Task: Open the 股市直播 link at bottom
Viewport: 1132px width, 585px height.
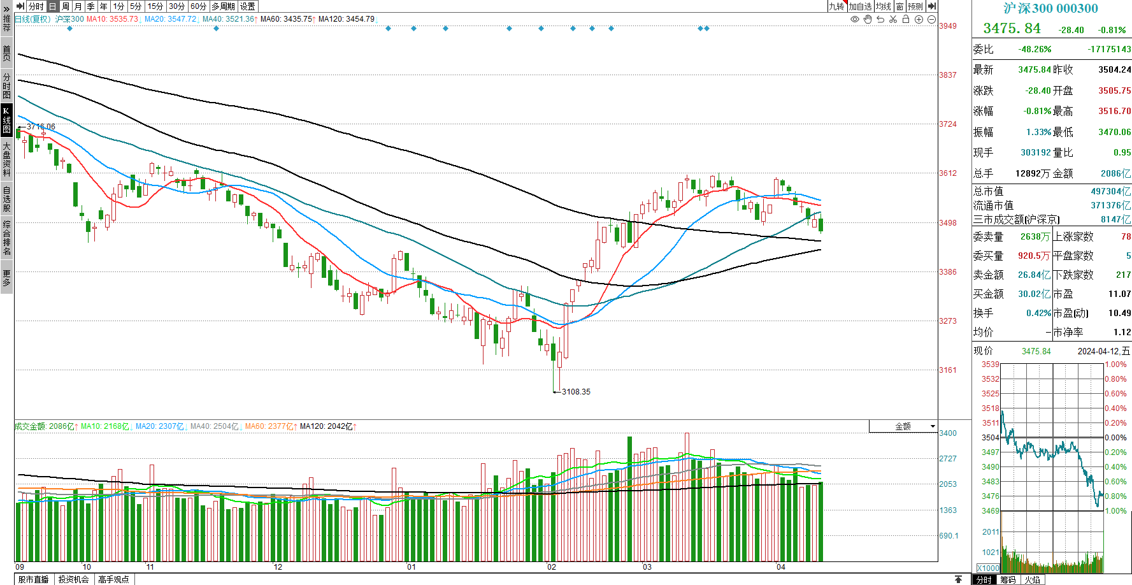Action: click(x=33, y=579)
